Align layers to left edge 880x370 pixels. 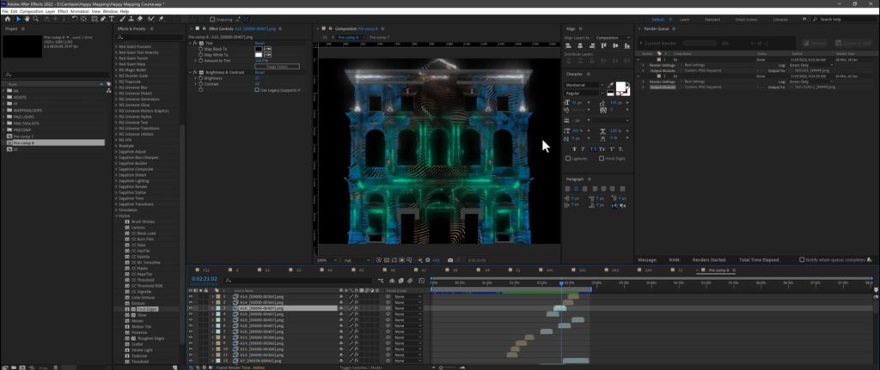tap(569, 46)
